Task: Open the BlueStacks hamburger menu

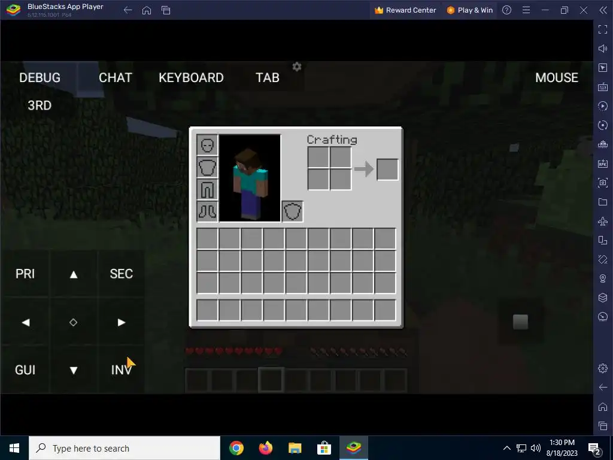Action: tap(526, 10)
